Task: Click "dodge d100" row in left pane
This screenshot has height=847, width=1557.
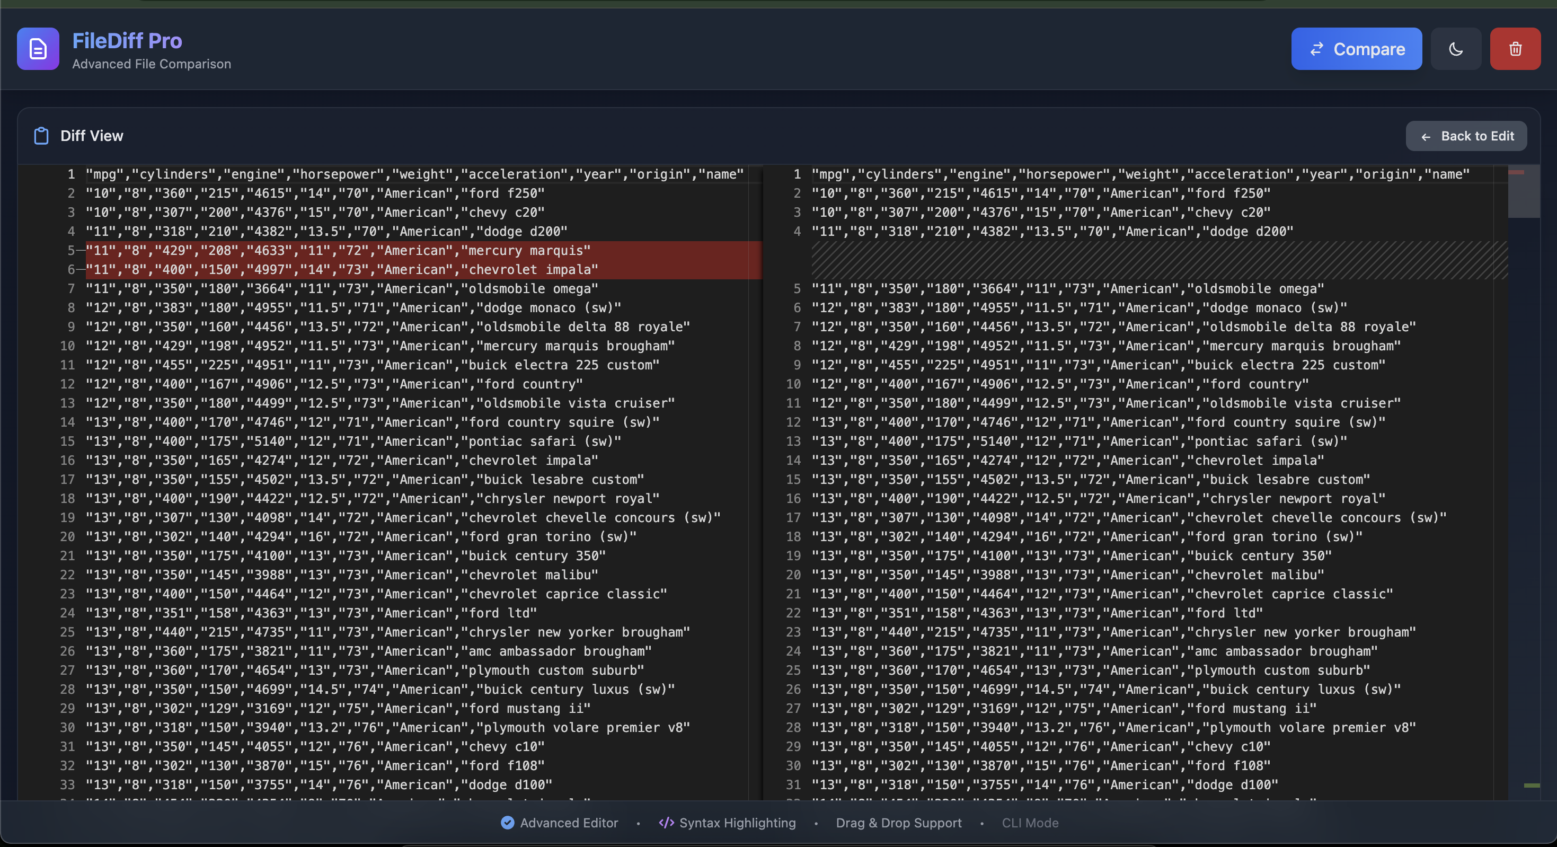Action: point(319,785)
